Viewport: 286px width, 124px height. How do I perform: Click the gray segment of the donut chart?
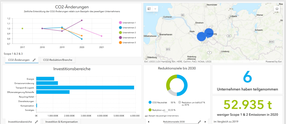(171, 93)
